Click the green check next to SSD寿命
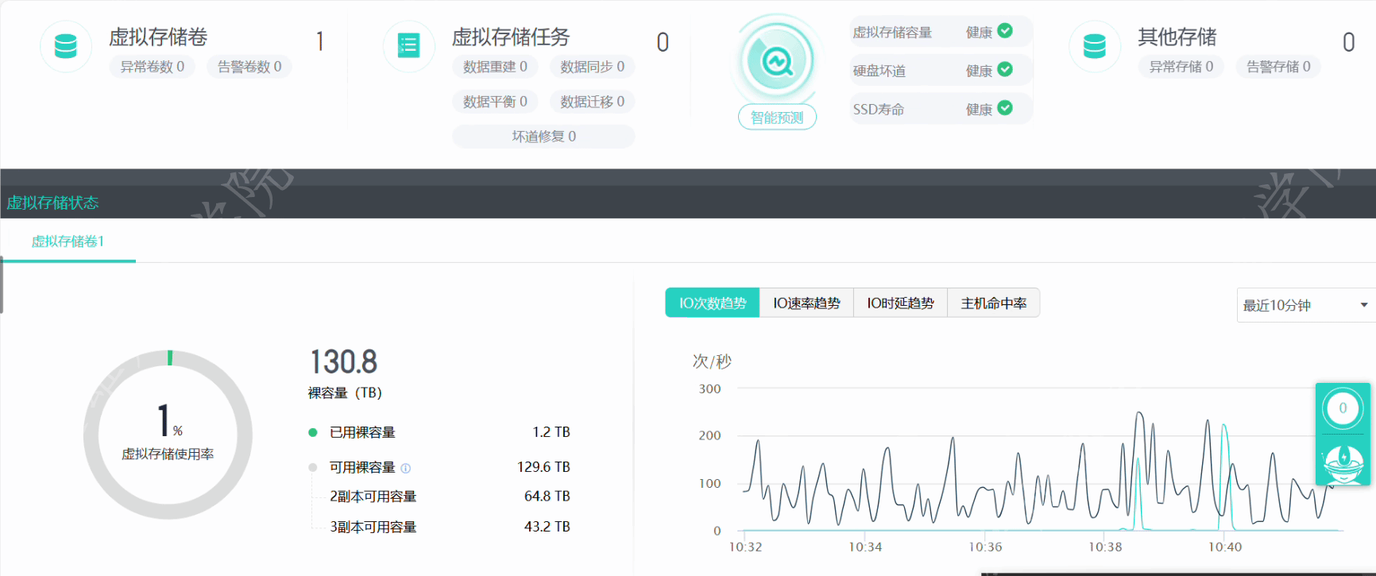 coord(1005,108)
